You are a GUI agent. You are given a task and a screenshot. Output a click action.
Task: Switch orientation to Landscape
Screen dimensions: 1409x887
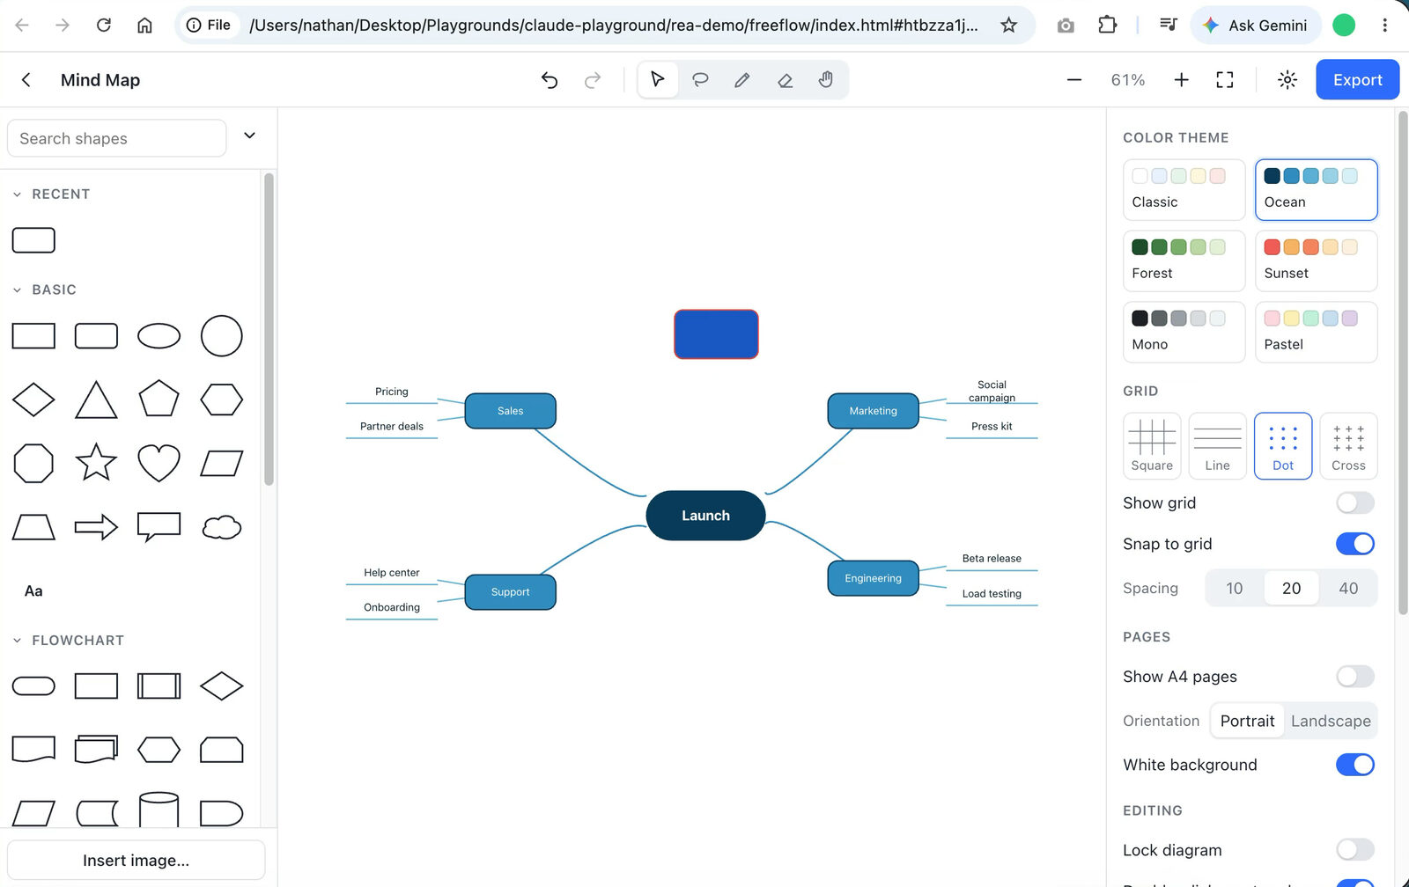(x=1330, y=721)
